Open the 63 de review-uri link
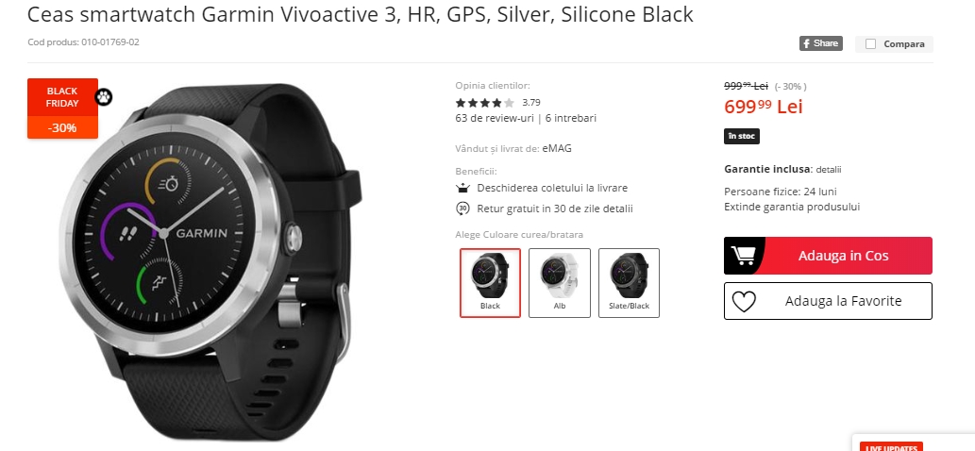The image size is (975, 451). point(495,118)
